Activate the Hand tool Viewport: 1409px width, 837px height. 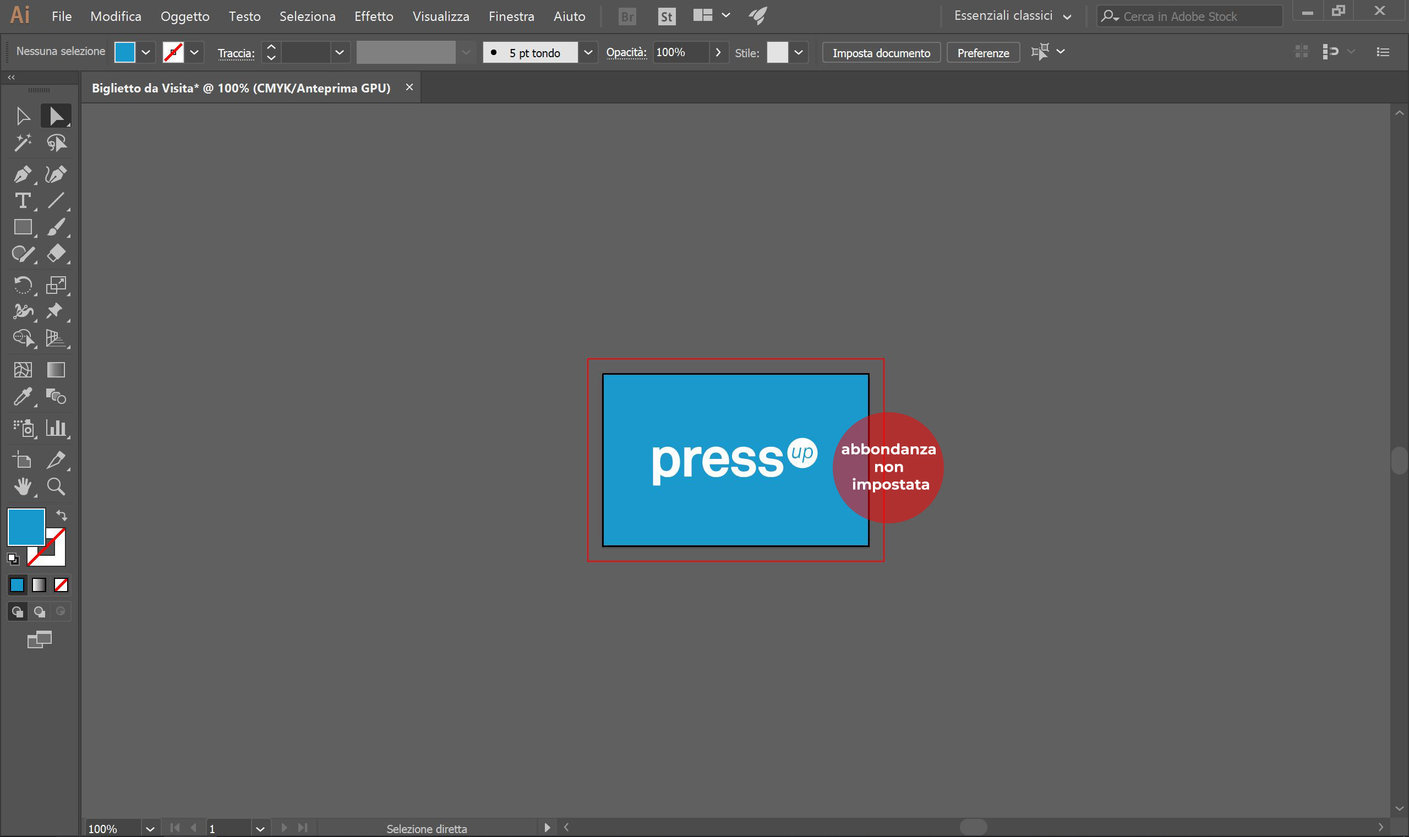point(23,486)
